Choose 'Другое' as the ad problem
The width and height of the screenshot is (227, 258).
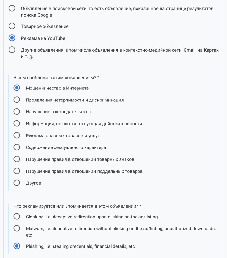(x=17, y=183)
